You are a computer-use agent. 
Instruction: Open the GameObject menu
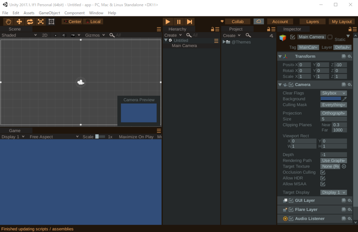(49, 13)
